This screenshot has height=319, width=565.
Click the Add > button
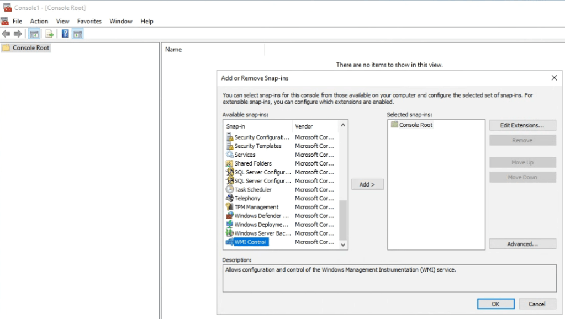pyautogui.click(x=367, y=184)
